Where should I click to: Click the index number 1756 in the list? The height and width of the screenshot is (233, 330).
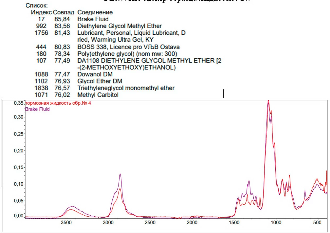click(x=42, y=33)
